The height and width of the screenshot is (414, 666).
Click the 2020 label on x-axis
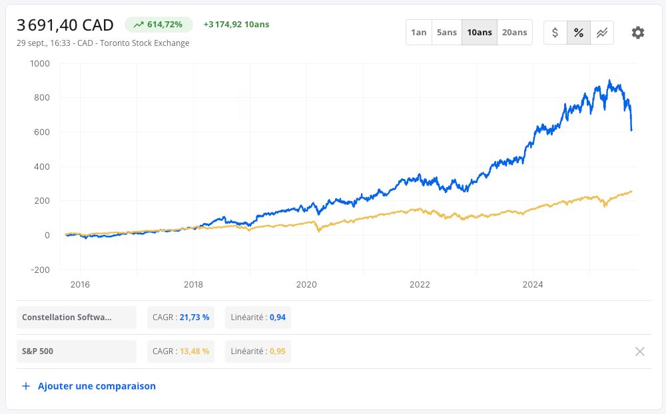[306, 284]
